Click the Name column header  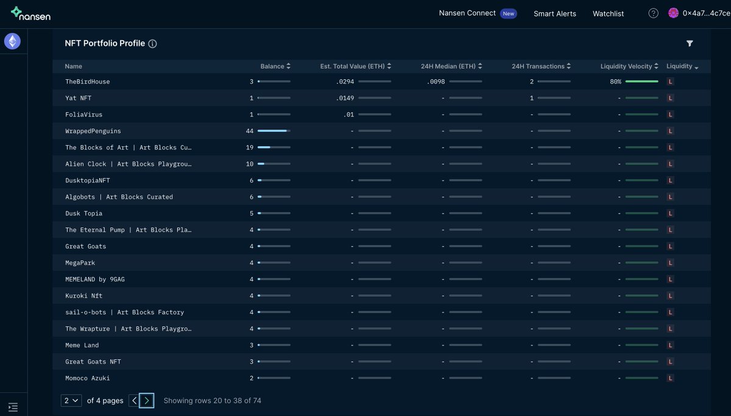[74, 66]
